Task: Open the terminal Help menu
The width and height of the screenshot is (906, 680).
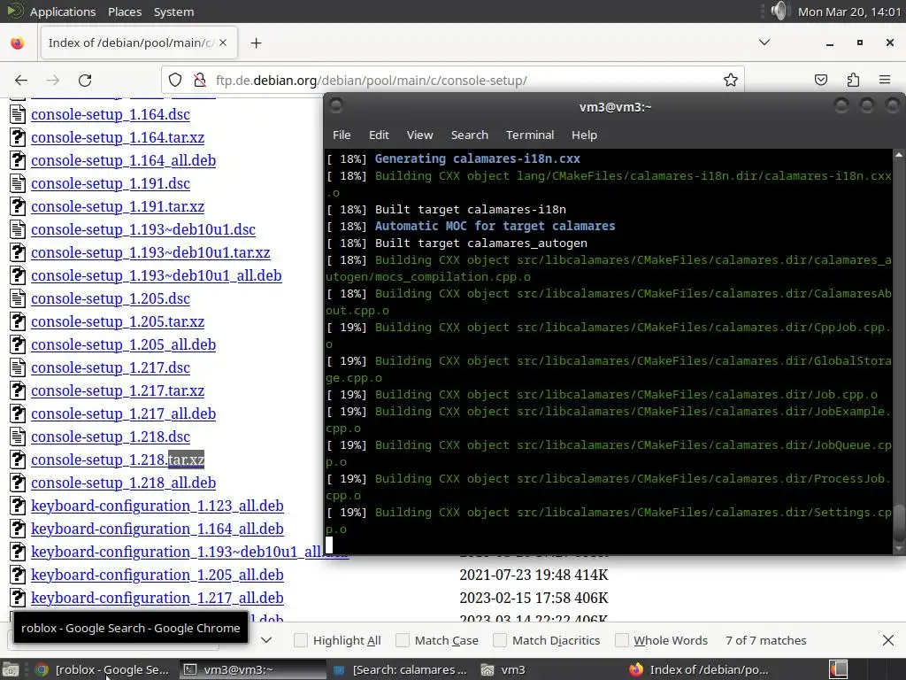Action: (x=584, y=135)
